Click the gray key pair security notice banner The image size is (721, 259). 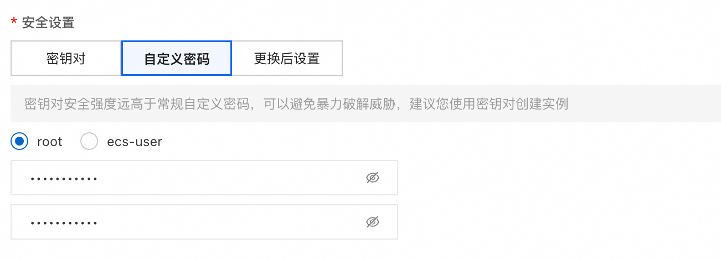tap(365, 103)
